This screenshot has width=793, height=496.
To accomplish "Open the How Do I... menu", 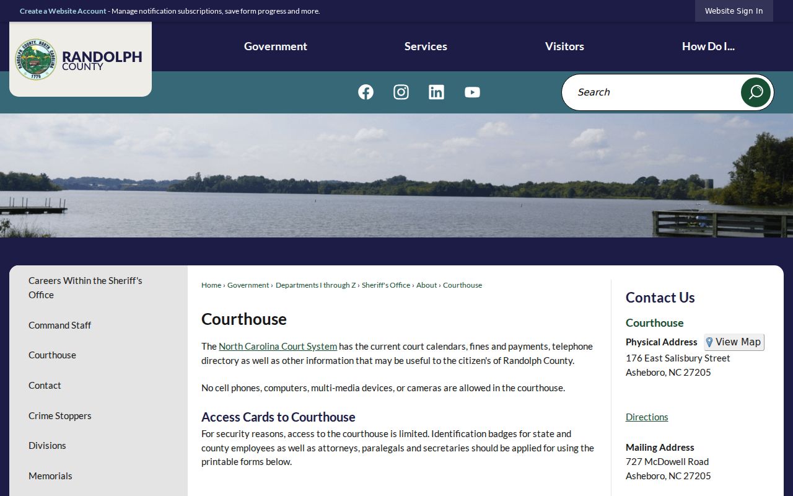I will [708, 46].
